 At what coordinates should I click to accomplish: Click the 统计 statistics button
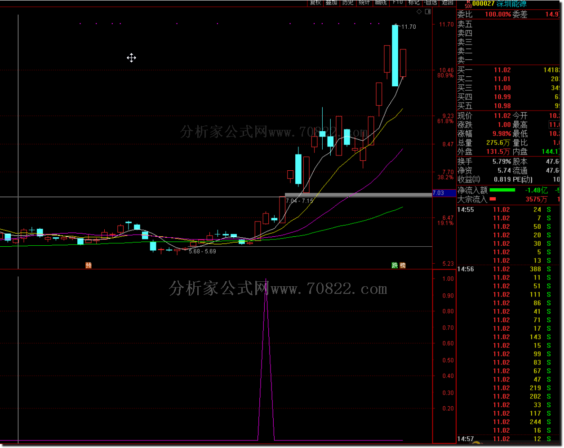[x=364, y=3]
